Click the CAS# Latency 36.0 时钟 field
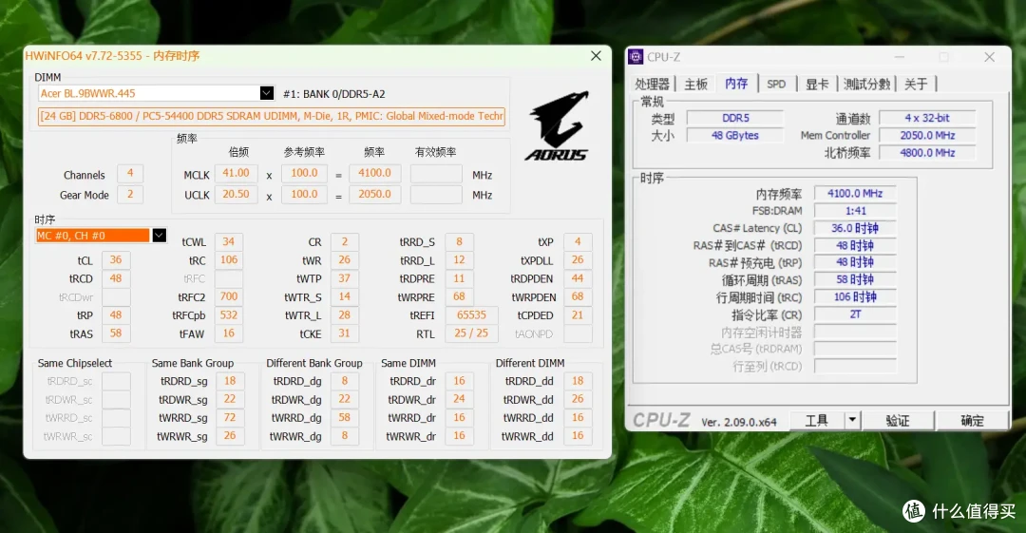1026x533 pixels. (x=855, y=228)
